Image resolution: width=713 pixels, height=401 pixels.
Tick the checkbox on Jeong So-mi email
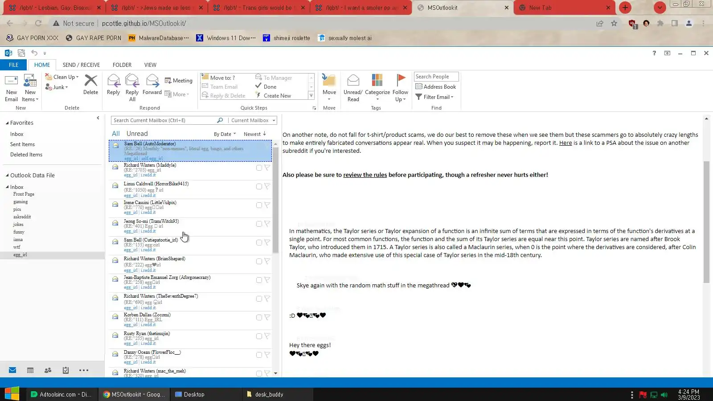pos(259,224)
